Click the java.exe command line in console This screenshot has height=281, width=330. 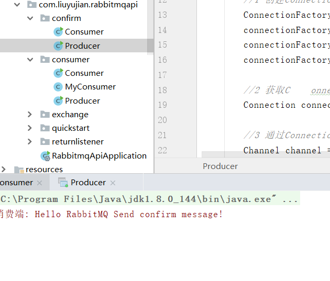click(149, 199)
